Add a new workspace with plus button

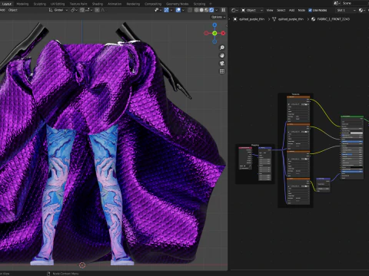211,4
